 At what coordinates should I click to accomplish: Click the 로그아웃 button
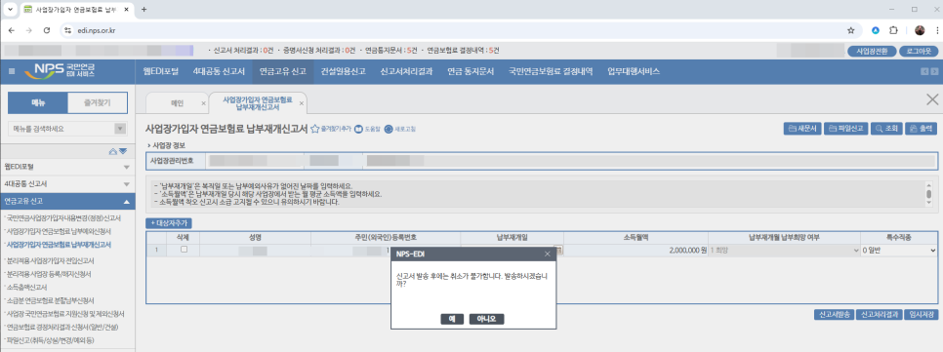[919, 51]
